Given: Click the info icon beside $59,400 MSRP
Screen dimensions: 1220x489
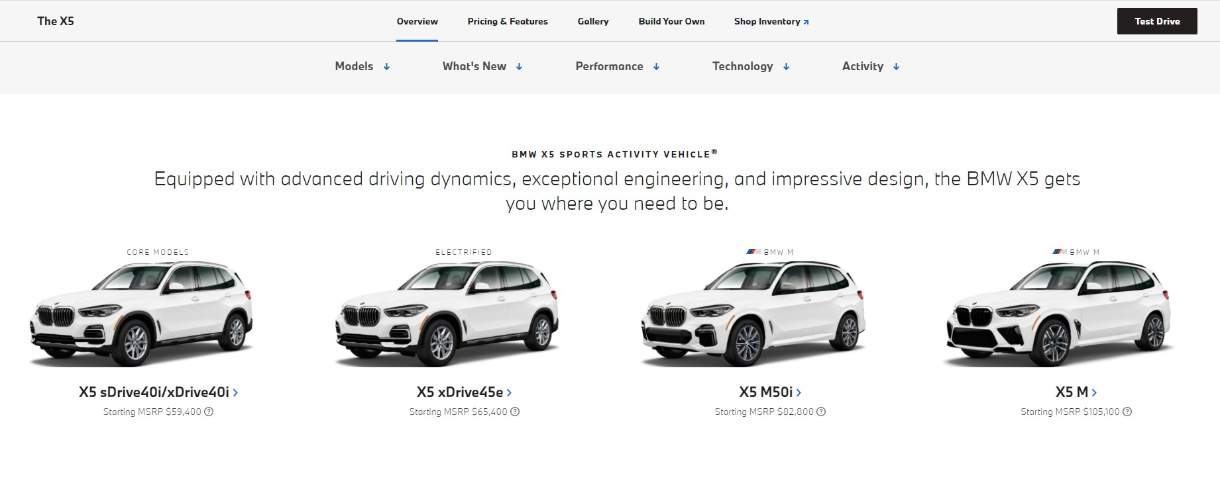Looking at the screenshot, I should (x=209, y=412).
